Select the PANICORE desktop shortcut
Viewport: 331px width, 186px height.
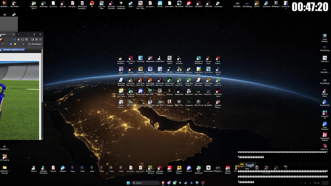[x=208, y=4]
